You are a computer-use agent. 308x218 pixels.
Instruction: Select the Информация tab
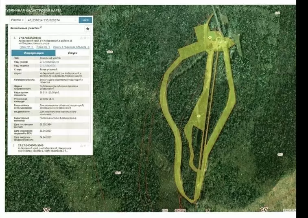click(x=33, y=53)
